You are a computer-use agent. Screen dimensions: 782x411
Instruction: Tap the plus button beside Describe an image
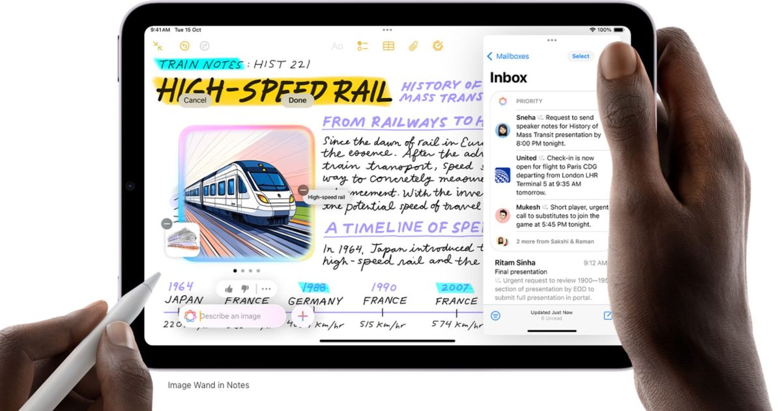(x=302, y=316)
